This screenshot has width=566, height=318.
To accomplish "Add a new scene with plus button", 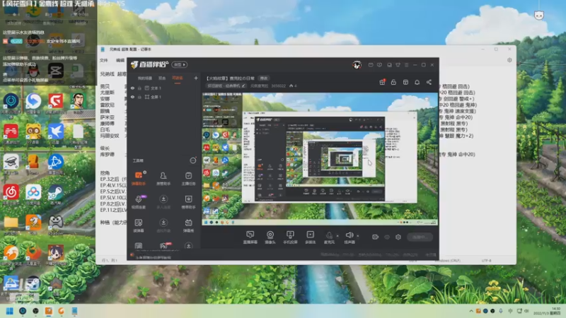I will click(x=196, y=78).
